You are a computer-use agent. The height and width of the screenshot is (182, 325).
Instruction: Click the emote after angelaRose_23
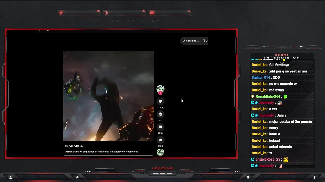pos(286,160)
